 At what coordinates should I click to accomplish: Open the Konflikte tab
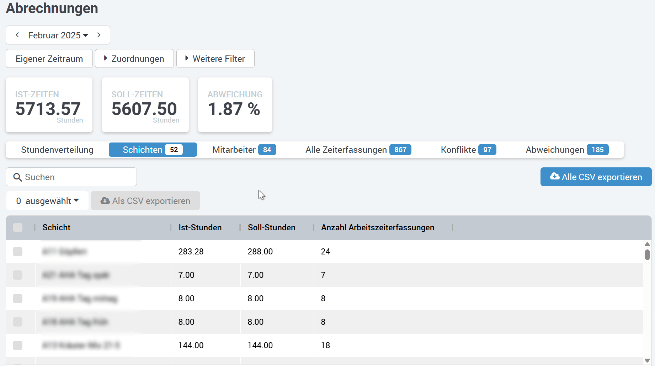(459, 150)
